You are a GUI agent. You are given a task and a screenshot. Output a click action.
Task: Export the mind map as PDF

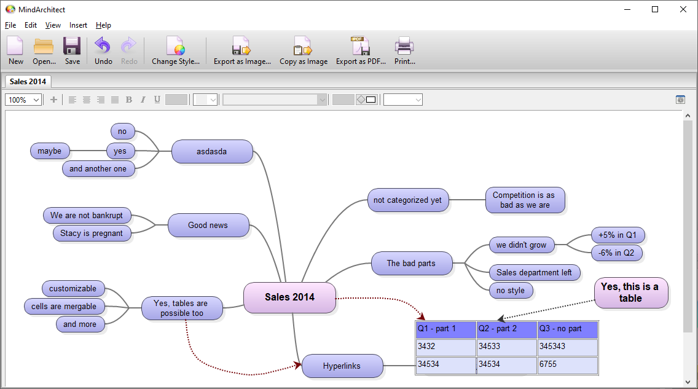pyautogui.click(x=360, y=49)
